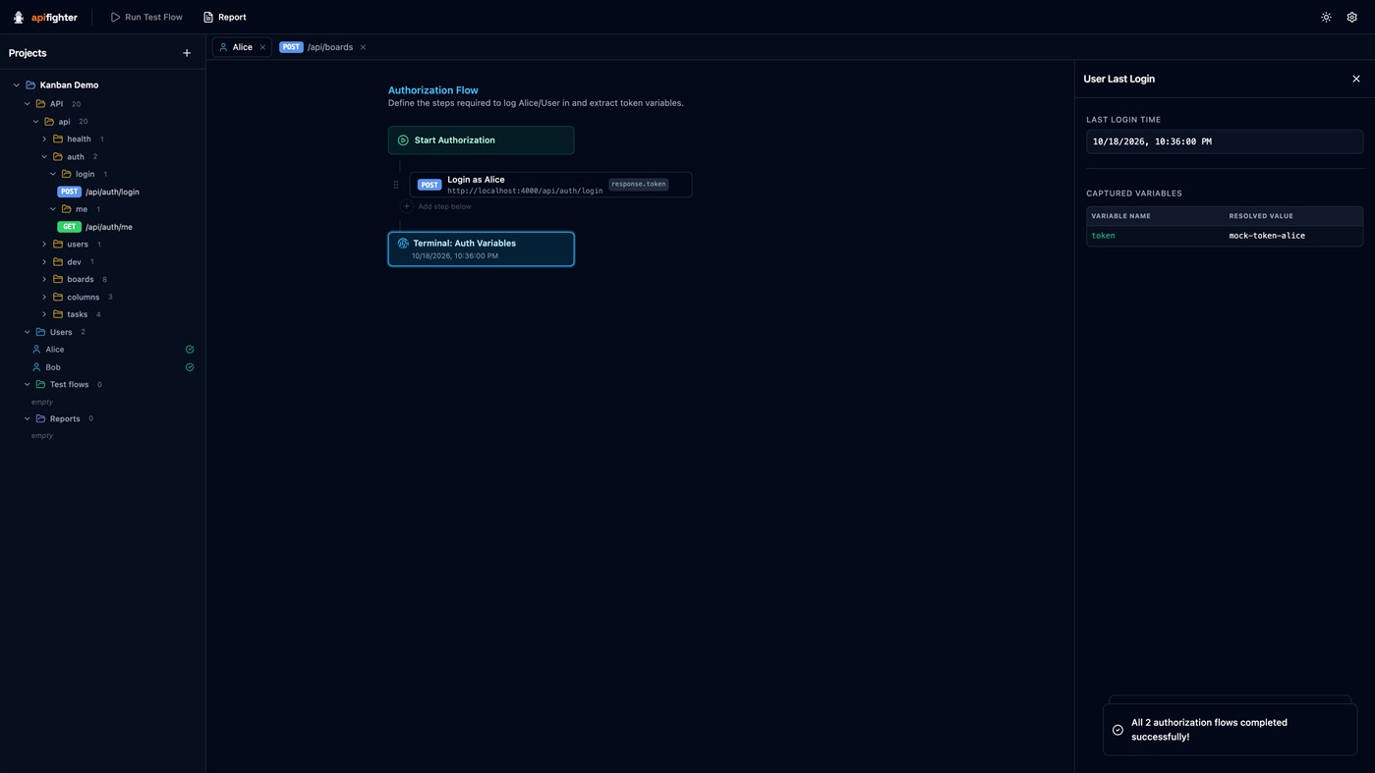Screen dimensions: 1375x773
Task: Click the response.token badge on the login step
Action: [639, 184]
